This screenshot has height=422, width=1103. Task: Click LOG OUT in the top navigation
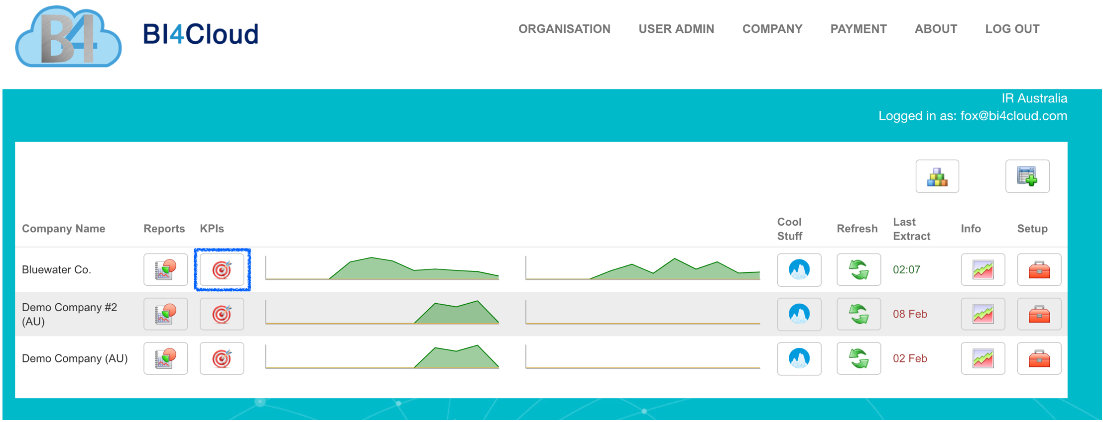1012,29
